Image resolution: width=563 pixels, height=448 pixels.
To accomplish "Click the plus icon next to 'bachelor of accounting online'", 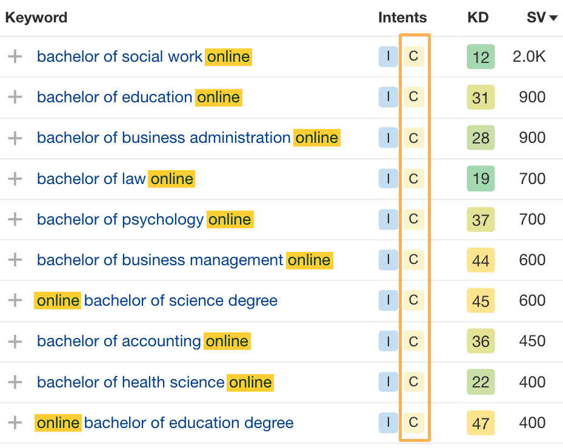I will (15, 341).
